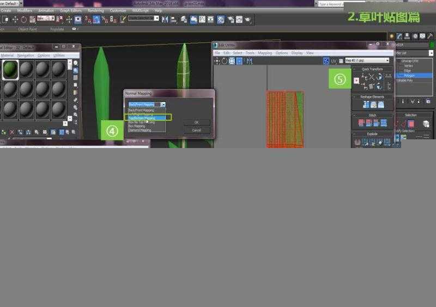Open Utilities menu in Material Editor
This screenshot has height=307, width=436.
(59, 56)
